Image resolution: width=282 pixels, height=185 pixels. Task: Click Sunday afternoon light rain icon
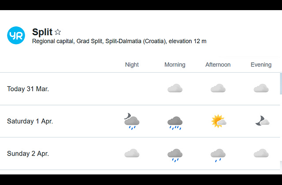coord(218,155)
